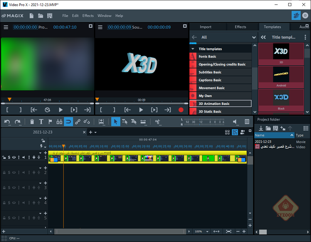This screenshot has width=311, height=242.
Task: Click the program monitor timecode field
Action: pos(25,27)
